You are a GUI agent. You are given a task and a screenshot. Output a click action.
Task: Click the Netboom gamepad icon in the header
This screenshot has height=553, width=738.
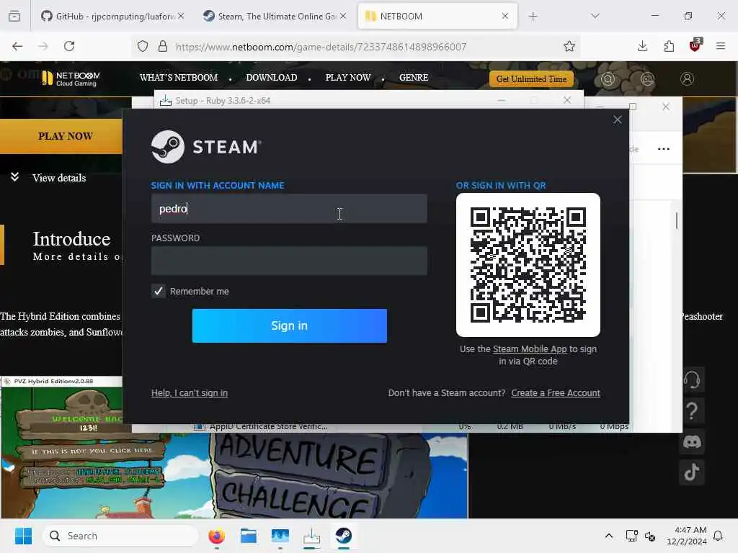[648, 79]
